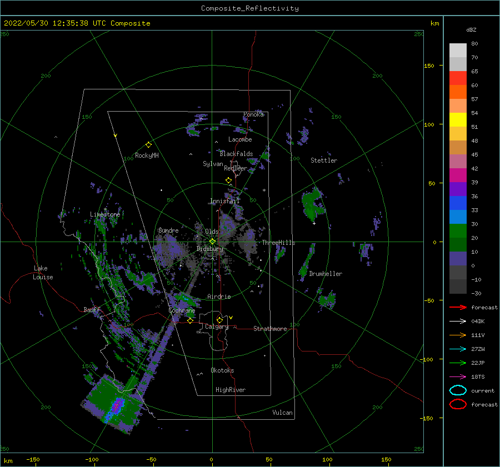Click the white 04DK arrow icon
This screenshot has height=467, width=500.
click(x=458, y=321)
